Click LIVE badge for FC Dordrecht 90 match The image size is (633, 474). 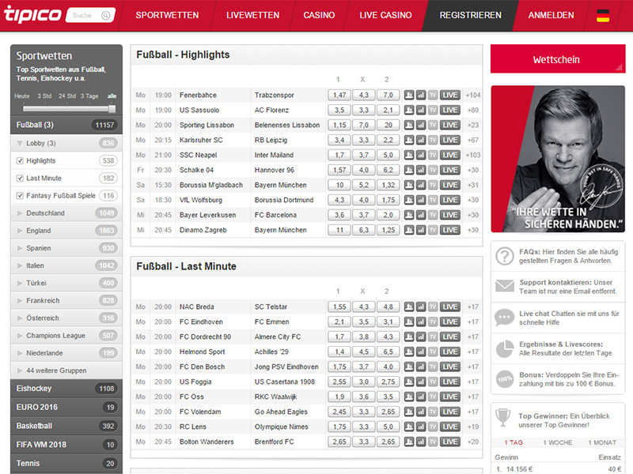(x=449, y=337)
